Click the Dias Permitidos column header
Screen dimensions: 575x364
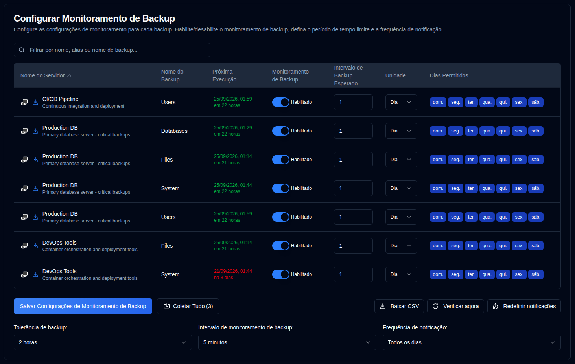[x=449, y=75]
